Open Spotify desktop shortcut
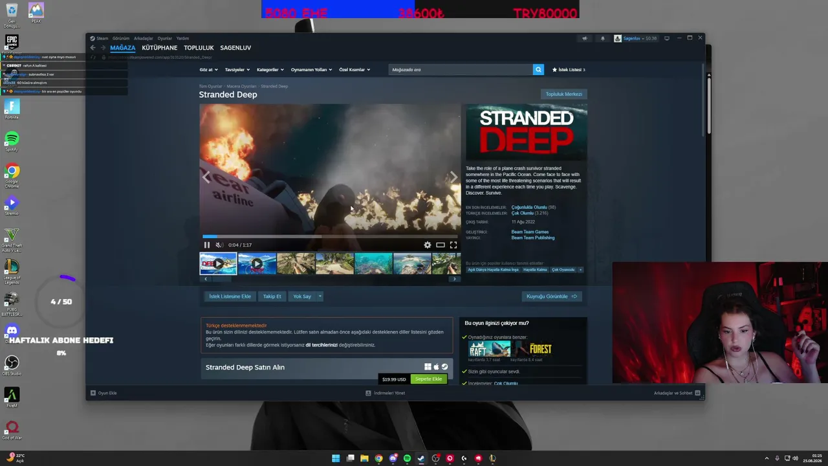Screen dimensions: 828x466 point(12,142)
